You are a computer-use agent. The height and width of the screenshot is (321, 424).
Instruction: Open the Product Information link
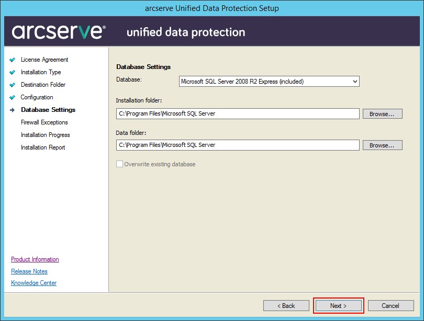(35, 259)
